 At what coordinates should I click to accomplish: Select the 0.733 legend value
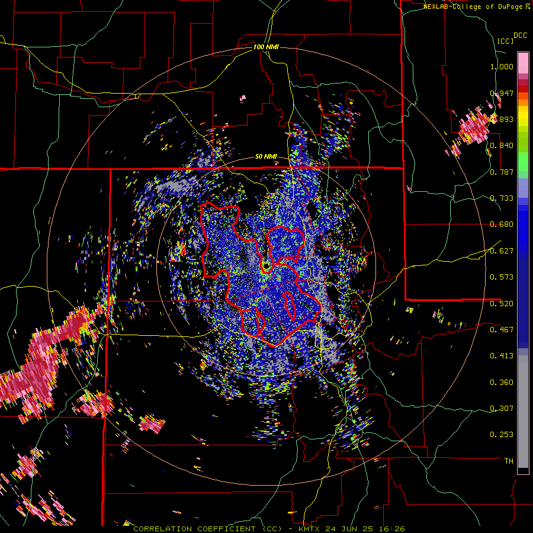coord(502,198)
